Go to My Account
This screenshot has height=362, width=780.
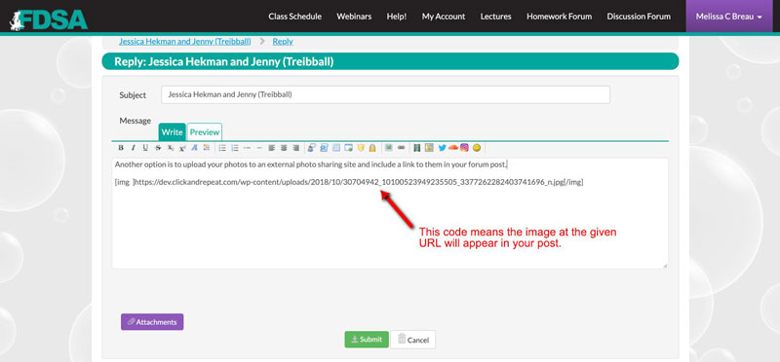click(x=444, y=17)
